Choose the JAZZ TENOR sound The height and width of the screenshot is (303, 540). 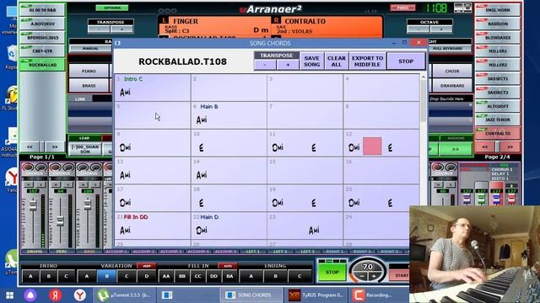498,120
